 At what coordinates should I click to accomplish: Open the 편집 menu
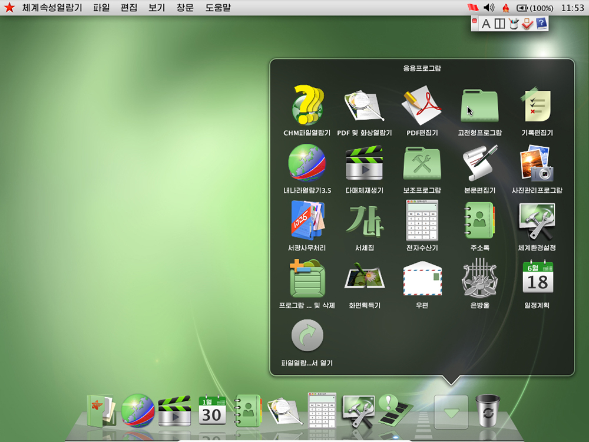coord(129,8)
